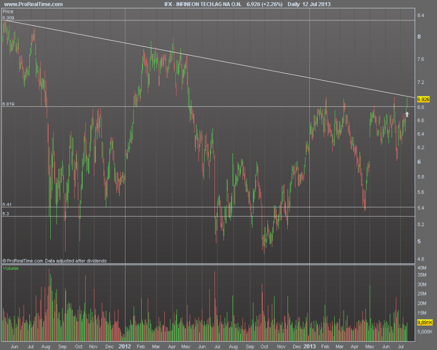
Task: Select the 8.309 horizontal resistance line label
Action: 8,17
